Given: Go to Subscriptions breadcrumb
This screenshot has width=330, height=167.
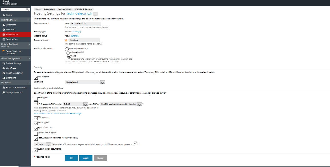Looking at the screenshot, I should click(50, 9).
